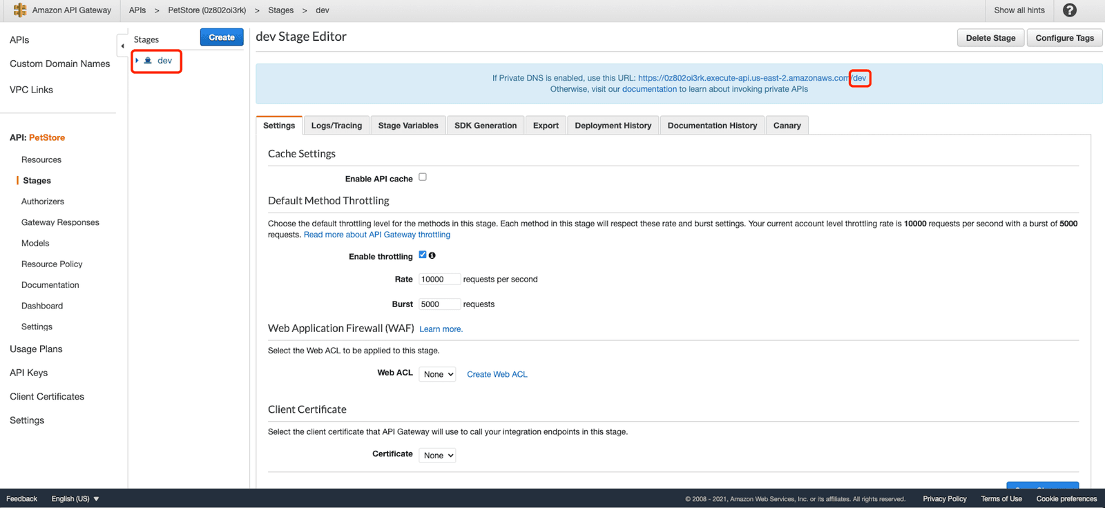
Task: Open the Certificate dropdown
Action: 437,456
